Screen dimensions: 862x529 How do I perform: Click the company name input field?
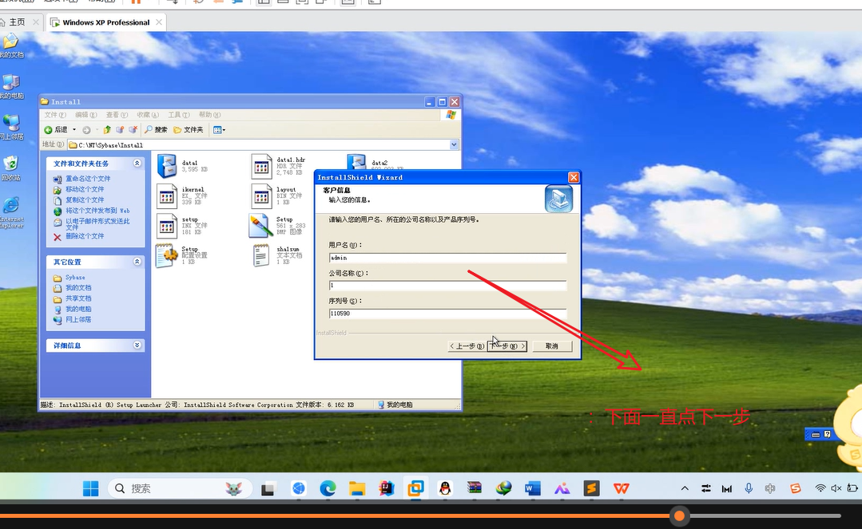click(447, 285)
